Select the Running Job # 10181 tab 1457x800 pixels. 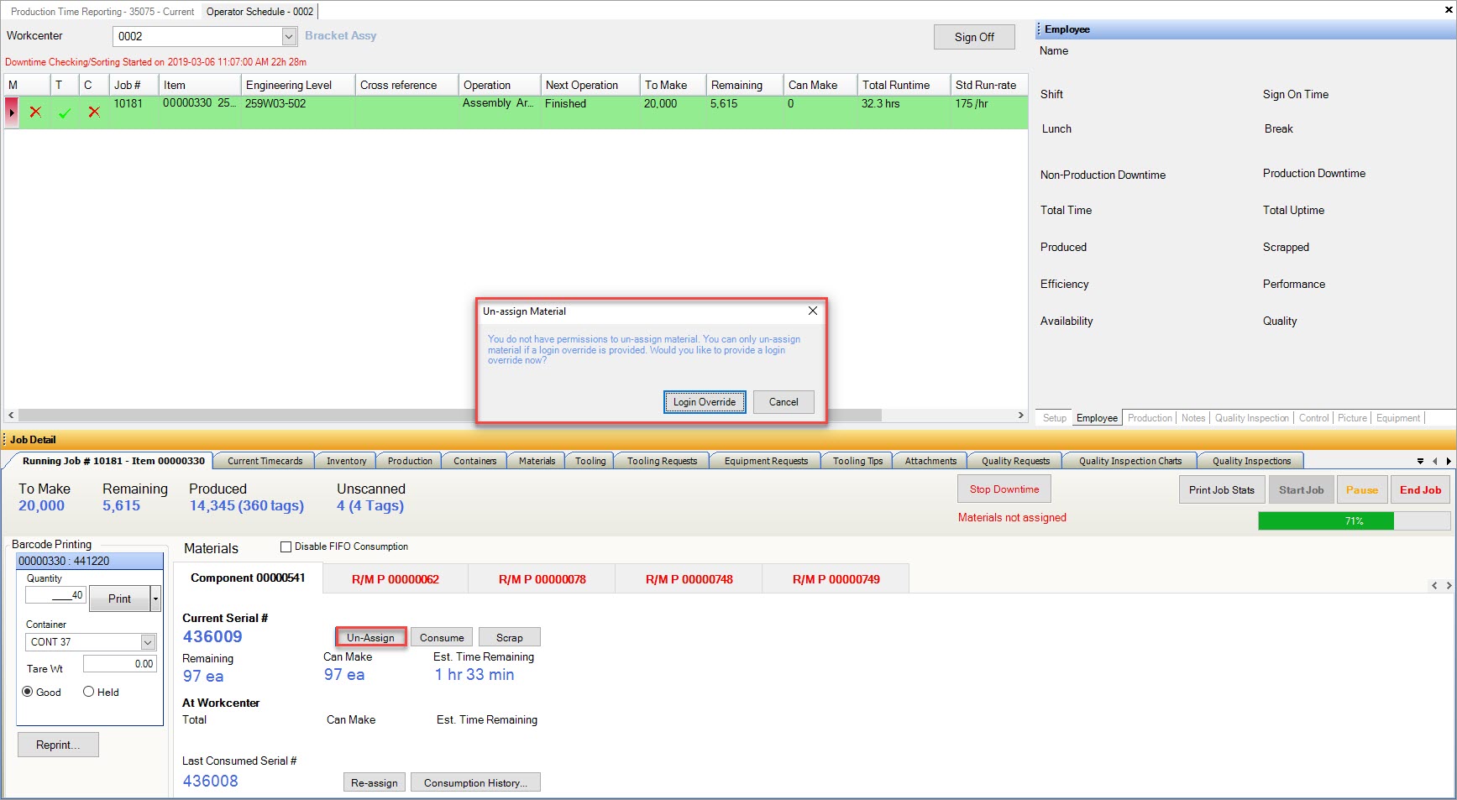point(113,461)
